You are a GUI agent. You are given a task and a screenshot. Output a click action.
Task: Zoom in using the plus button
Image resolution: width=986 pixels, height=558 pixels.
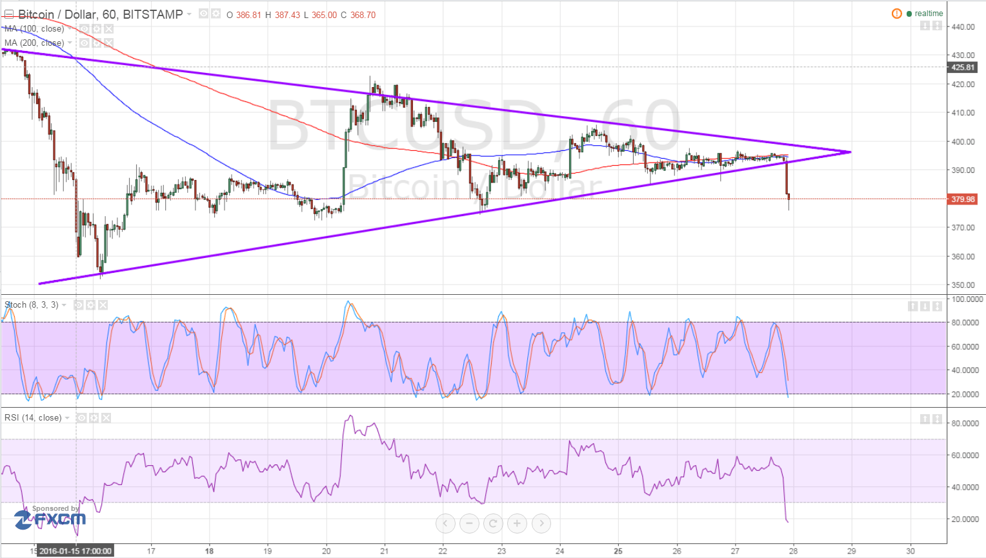tap(517, 523)
